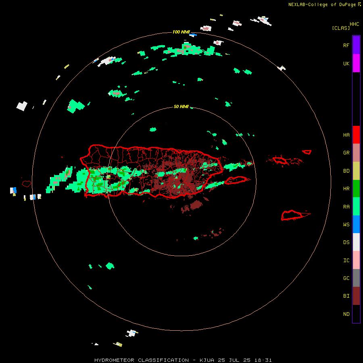363x363 pixels.
Task: Pick the HR dark green swatch
Action: tap(356, 189)
